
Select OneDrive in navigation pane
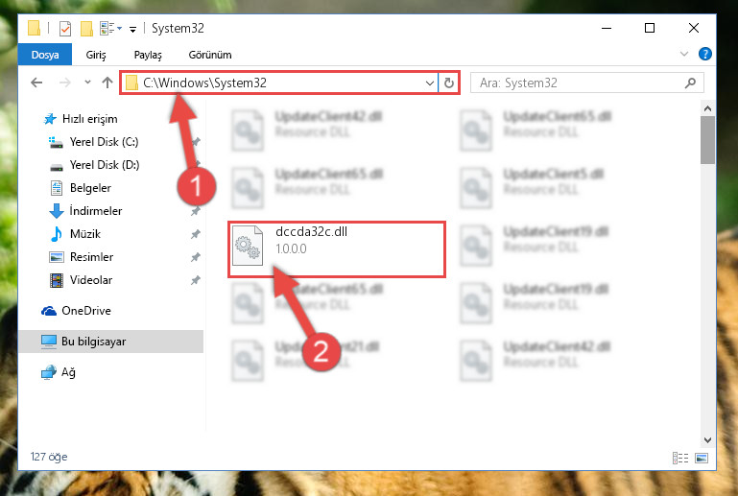(86, 311)
